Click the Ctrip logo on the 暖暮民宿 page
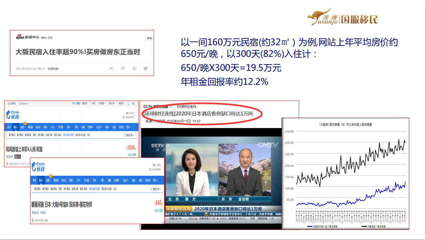Screen dimensions: 426x240 pyautogui.click(x=38, y=167)
